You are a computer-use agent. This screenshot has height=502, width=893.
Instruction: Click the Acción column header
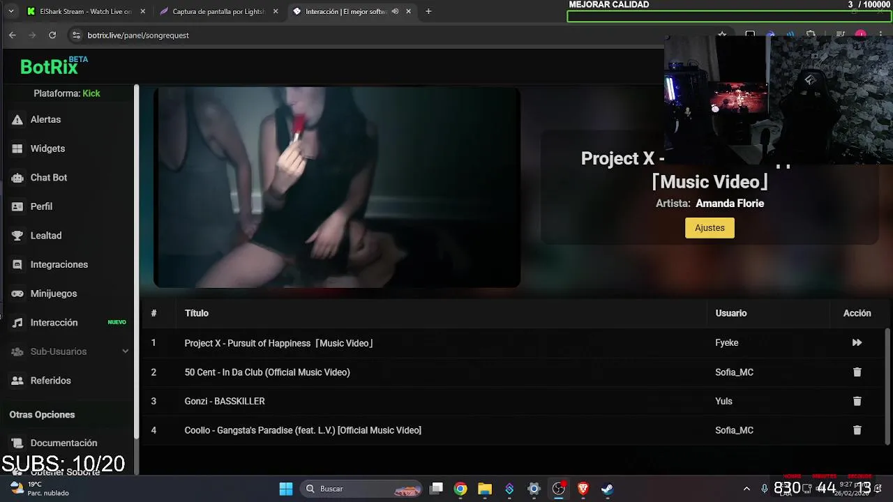(857, 313)
